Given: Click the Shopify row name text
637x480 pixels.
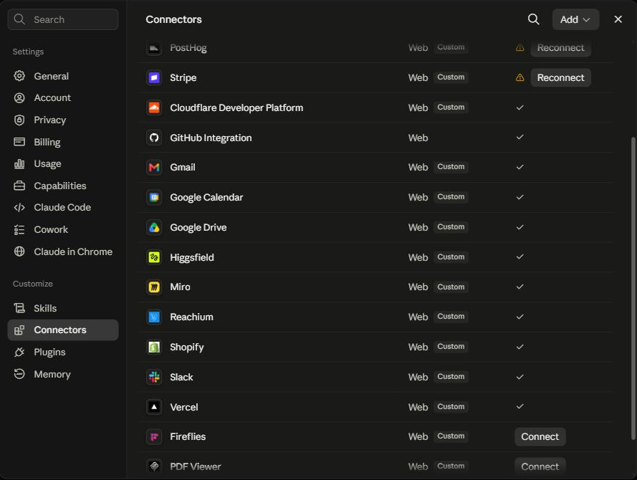Looking at the screenshot, I should 187,347.
